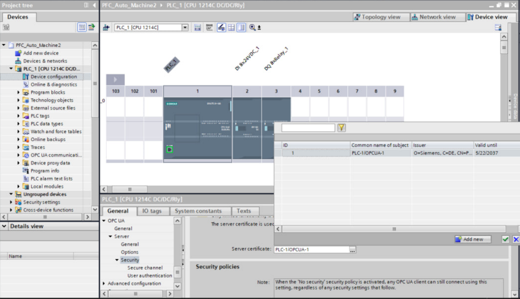Expand the Traces folder
This screenshot has height=299, width=520.
(19, 148)
